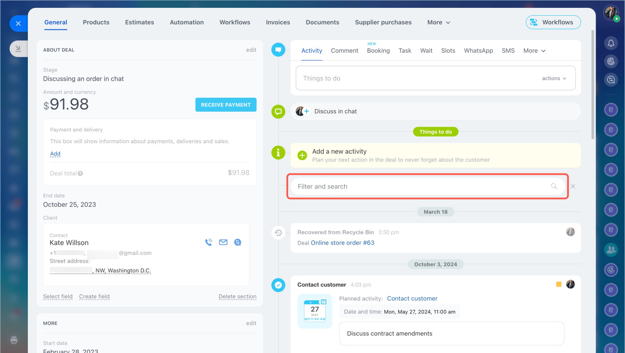Click the Workflows button at top right
Screen dimensions: 625x353
pyautogui.click(x=553, y=22)
